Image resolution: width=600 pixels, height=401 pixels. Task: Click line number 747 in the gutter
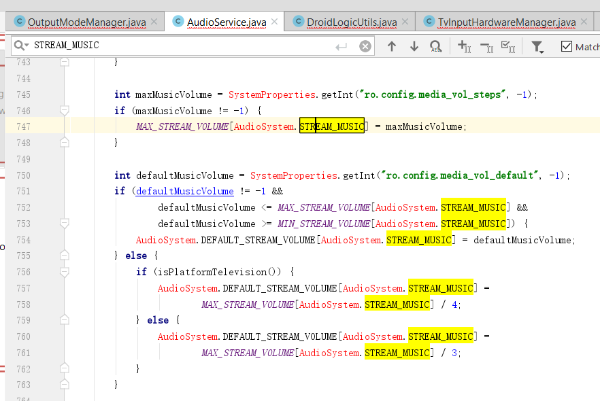point(24,126)
